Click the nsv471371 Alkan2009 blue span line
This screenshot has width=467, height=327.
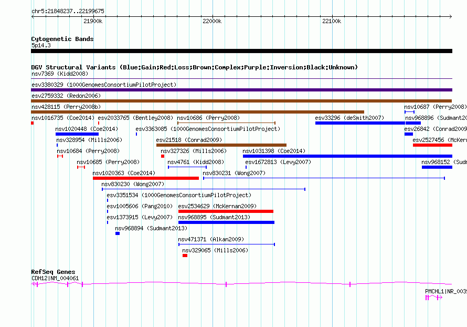[226, 244]
